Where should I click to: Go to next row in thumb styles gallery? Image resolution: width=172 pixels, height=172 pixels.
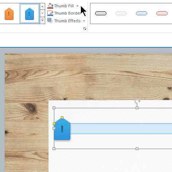42,13
